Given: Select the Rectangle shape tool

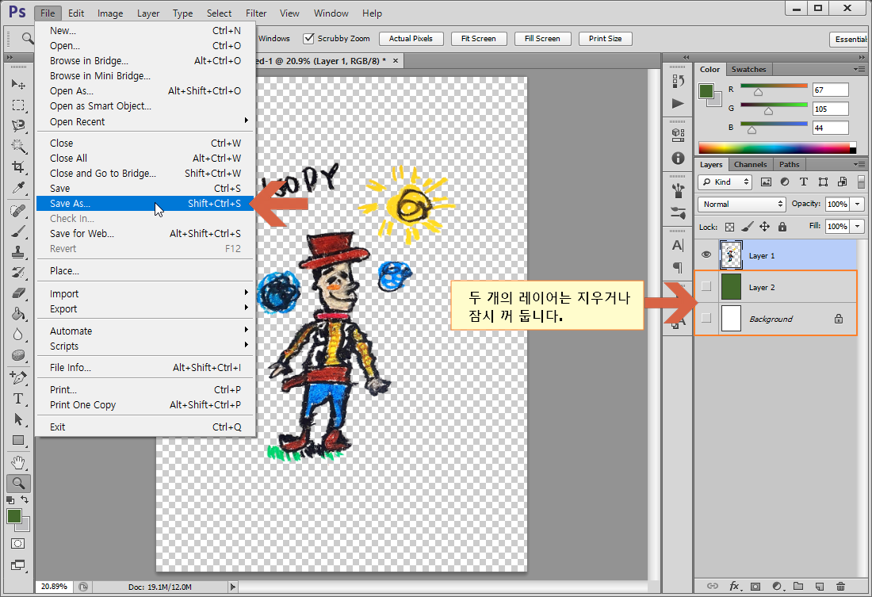Looking at the screenshot, I should [18, 440].
